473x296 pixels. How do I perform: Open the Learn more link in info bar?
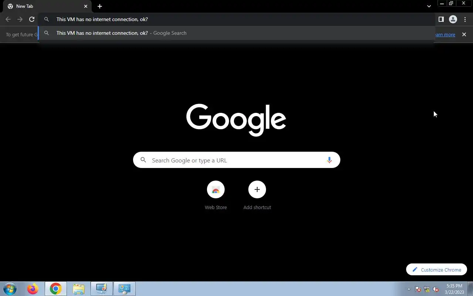point(445,34)
